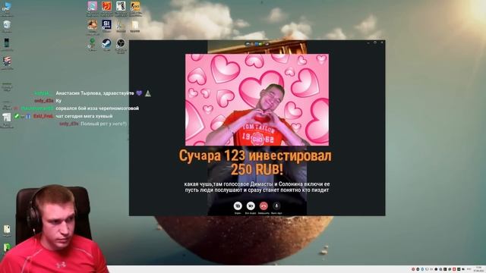486x273 pixels.
Task: Open the green tree desktop shortcut
Action: [93, 42]
